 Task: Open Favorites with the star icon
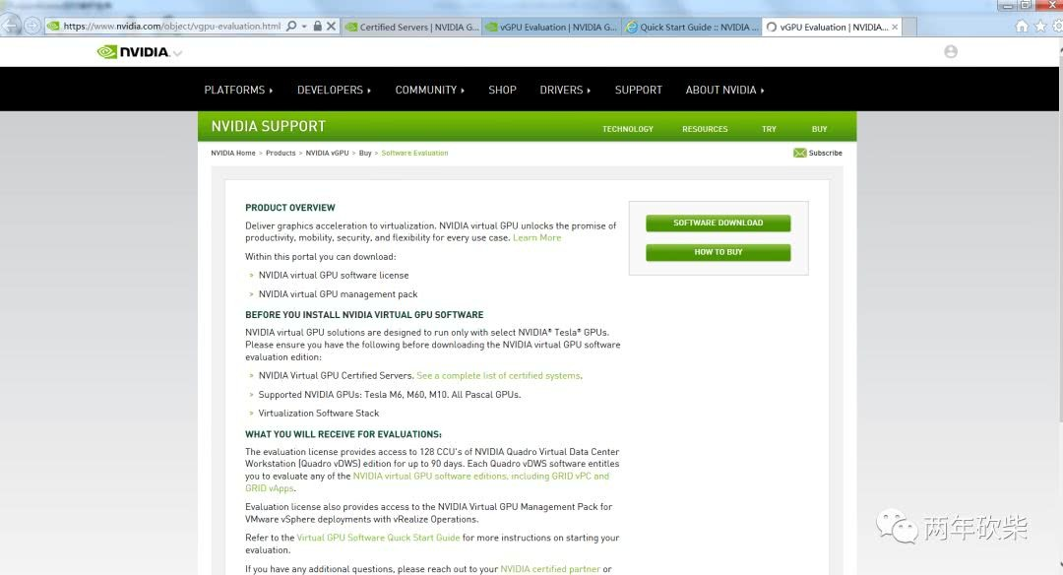coord(1040,28)
